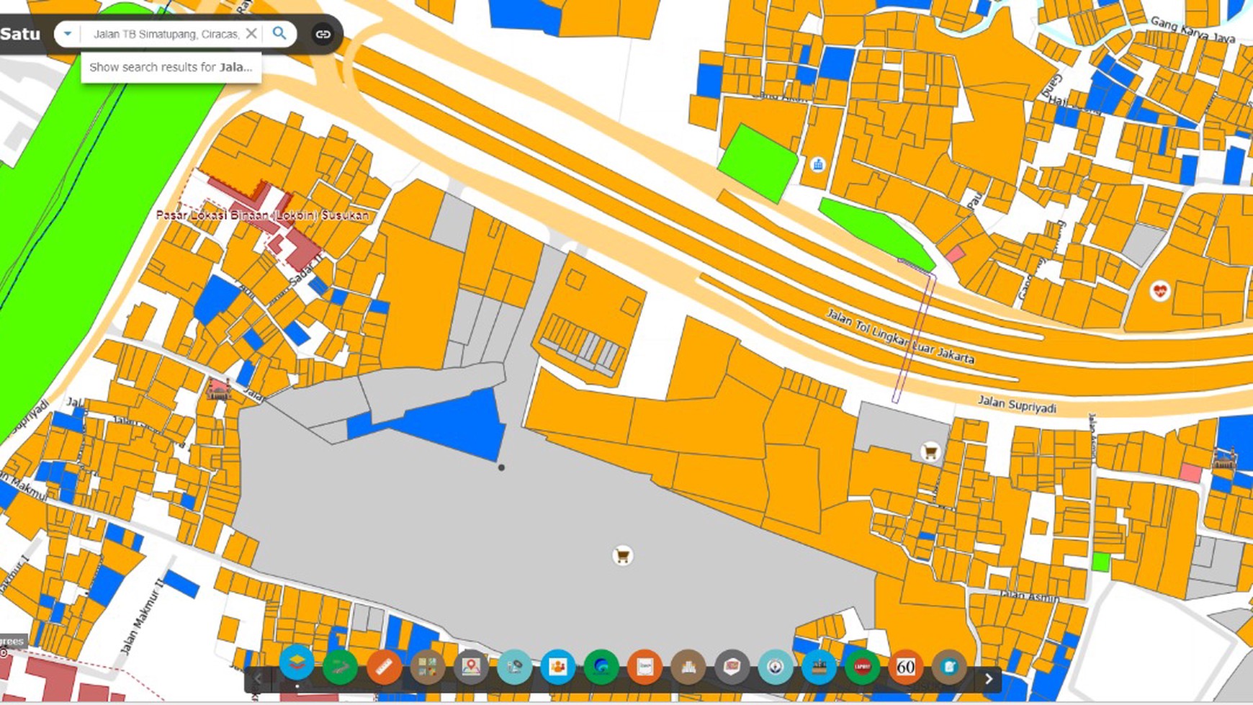Viewport: 1253px width, 705px height.
Task: Click the green road icon in toolbar
Action: [340, 667]
